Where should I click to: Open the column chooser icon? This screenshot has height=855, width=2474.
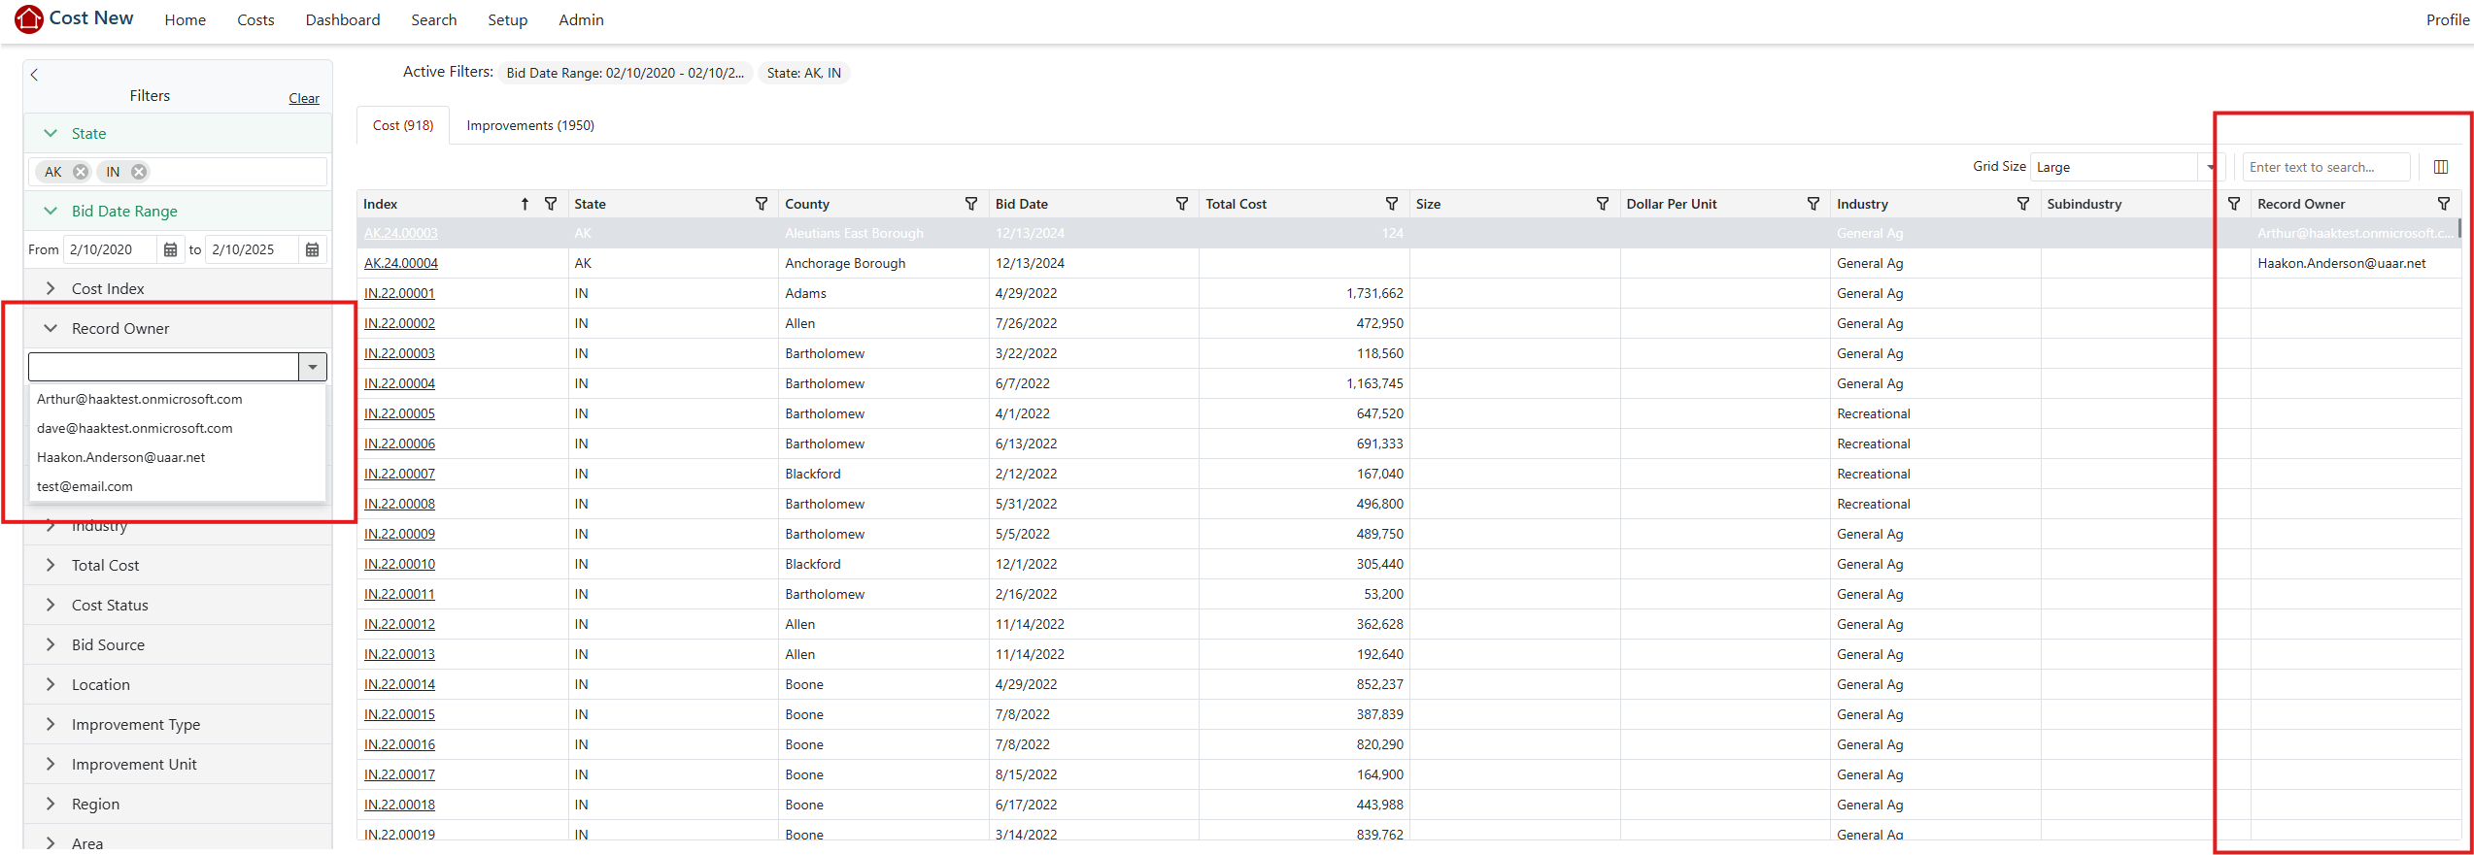pyautogui.click(x=2440, y=167)
